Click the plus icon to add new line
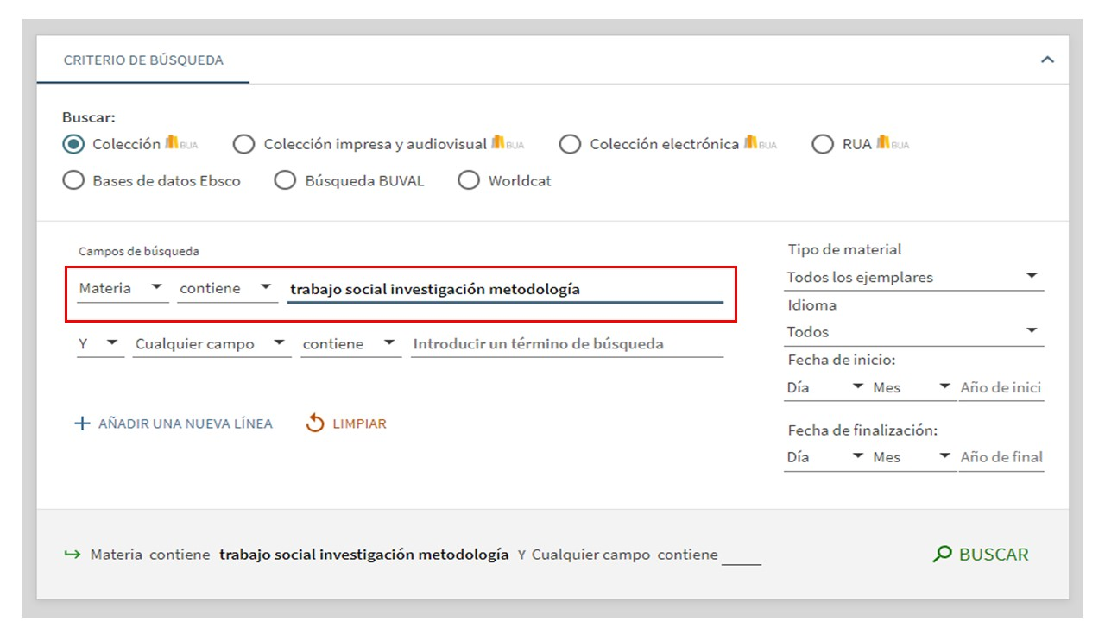 [82, 423]
